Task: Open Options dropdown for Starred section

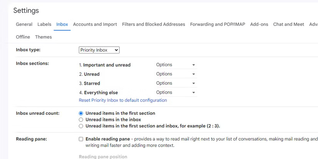Action: coord(176,84)
